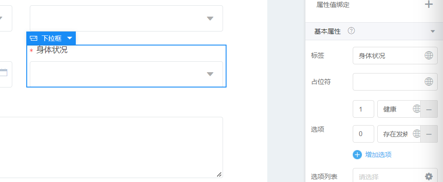Click the 选项列表 请选择 field
This screenshot has height=182, width=443.
tap(388, 177)
